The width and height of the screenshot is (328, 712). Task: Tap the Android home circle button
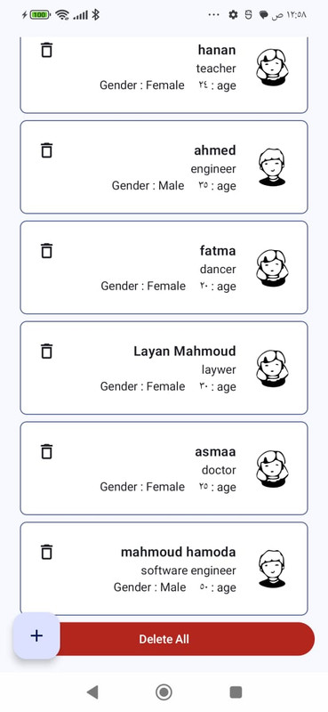[x=164, y=692]
